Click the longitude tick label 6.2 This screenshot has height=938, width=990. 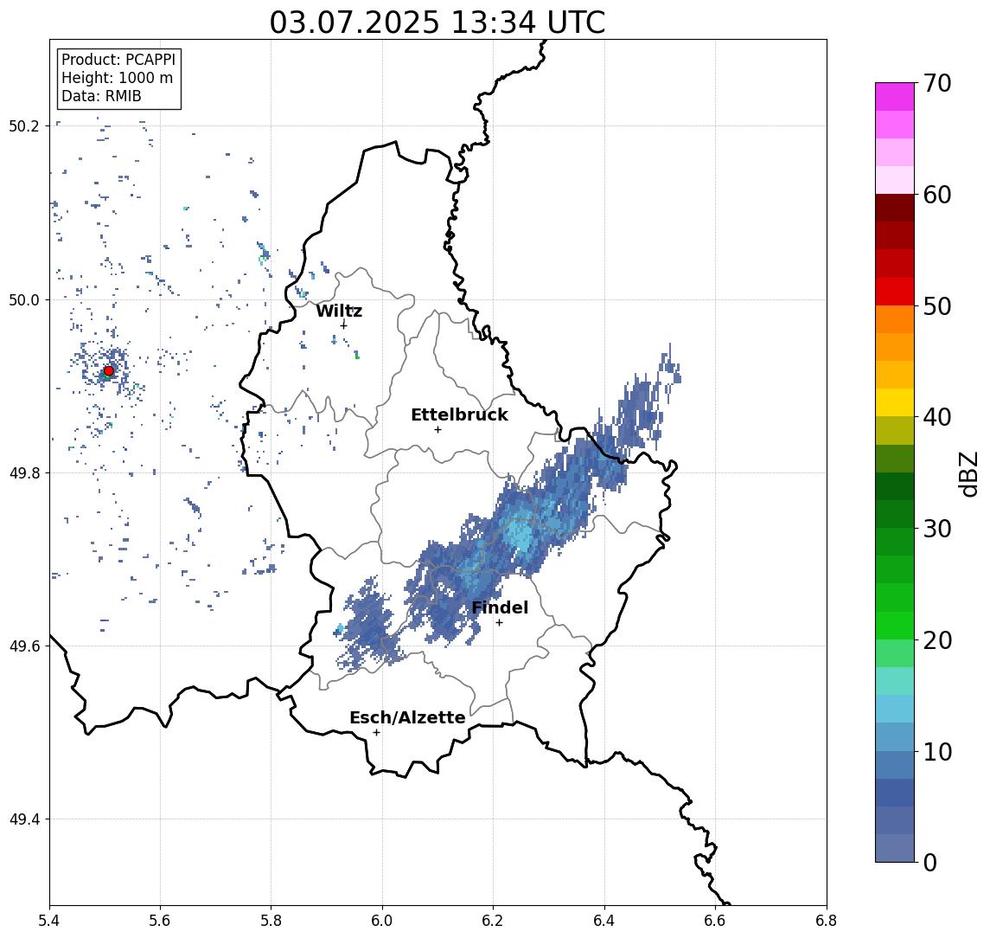click(493, 921)
